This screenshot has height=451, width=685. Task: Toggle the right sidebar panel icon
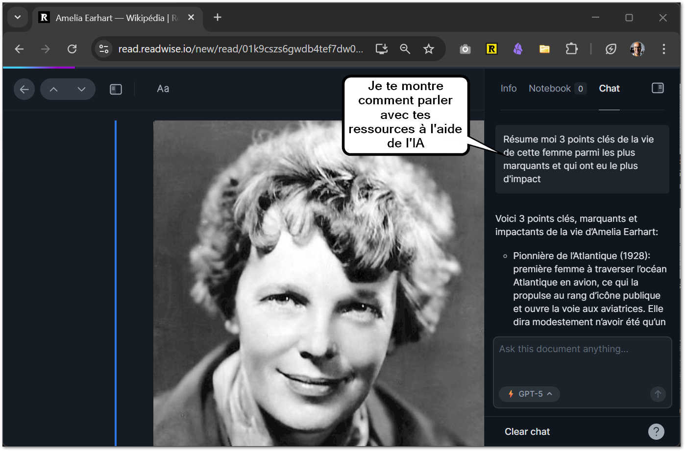658,88
